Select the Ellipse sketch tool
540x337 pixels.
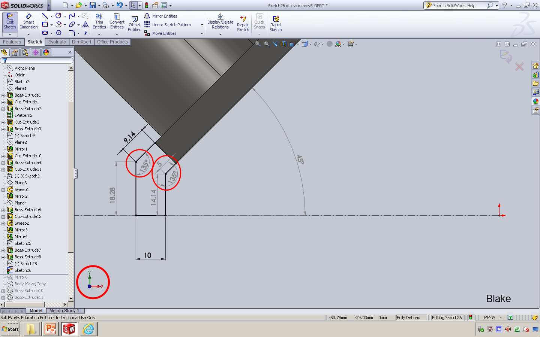72,24
